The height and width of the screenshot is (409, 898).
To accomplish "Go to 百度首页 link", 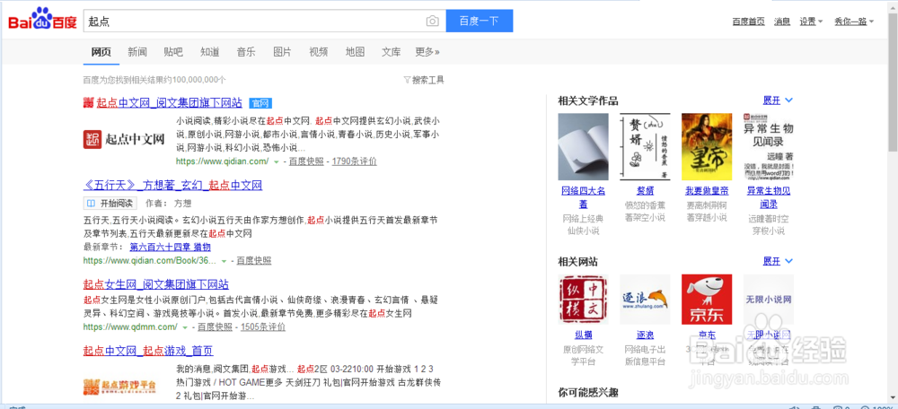I will pyautogui.click(x=749, y=22).
